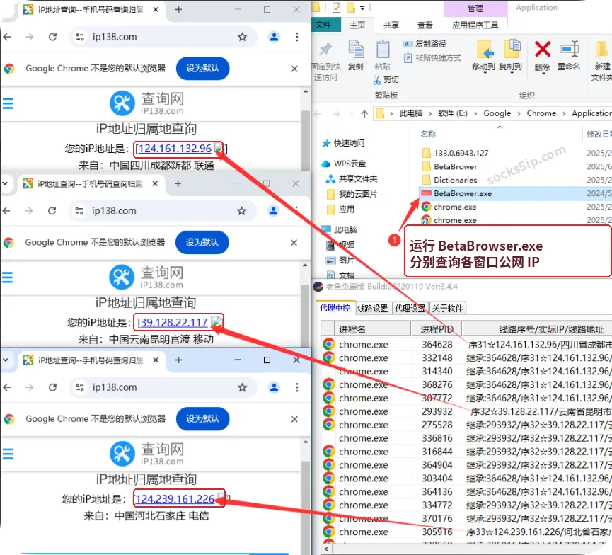Image resolution: width=612 pixels, height=555 pixels.
Task: Expand chevron after Chrome in address bar
Action: [x=564, y=114]
